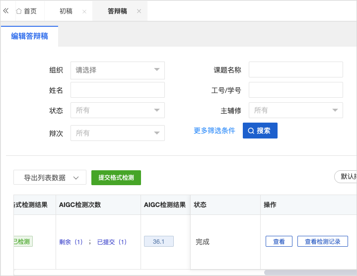357x276 pixels.
Task: Click the 剩余（1） link
Action: coord(71,242)
